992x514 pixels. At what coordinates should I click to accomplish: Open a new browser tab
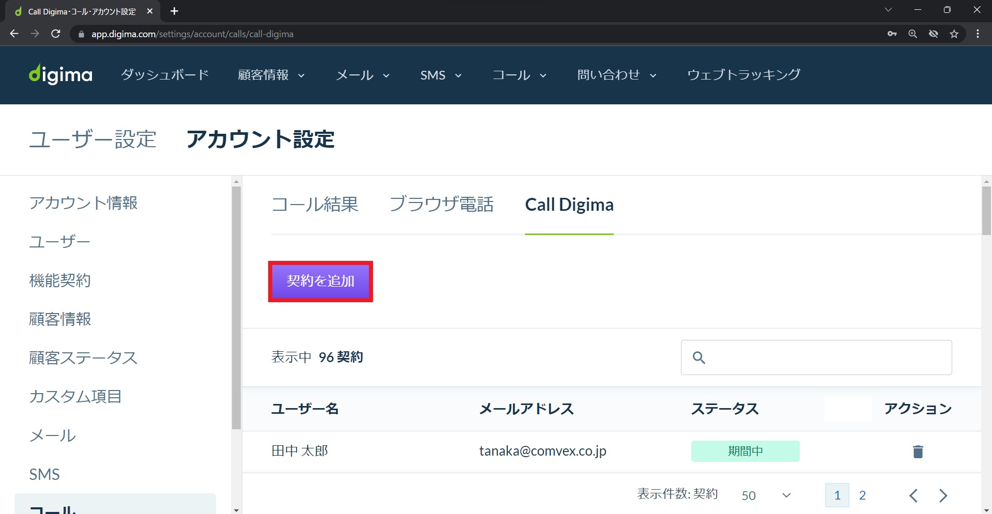tap(174, 11)
